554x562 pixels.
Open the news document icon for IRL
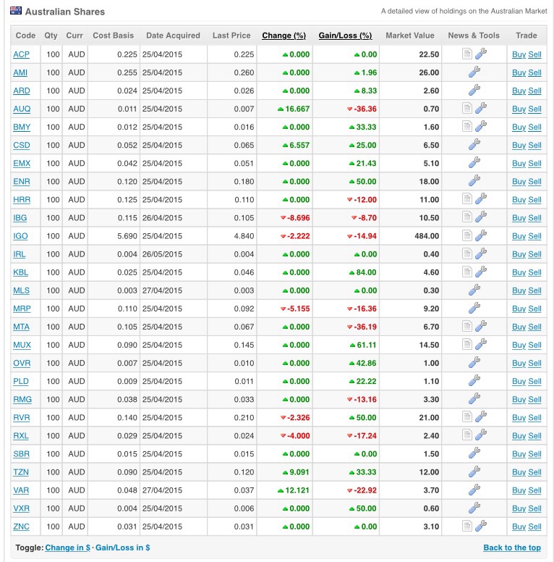point(466,253)
